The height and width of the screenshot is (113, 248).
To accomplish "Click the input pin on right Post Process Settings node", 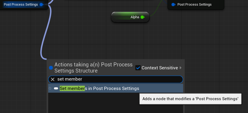I will click(173, 5).
